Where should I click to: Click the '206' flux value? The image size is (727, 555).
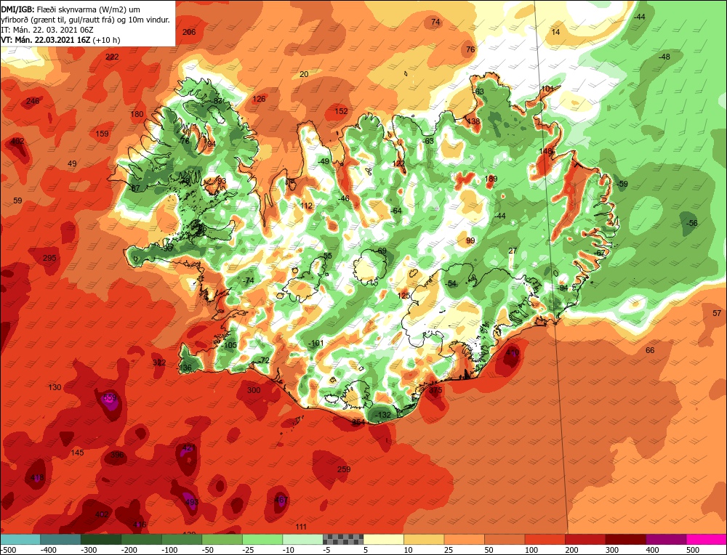click(x=189, y=32)
